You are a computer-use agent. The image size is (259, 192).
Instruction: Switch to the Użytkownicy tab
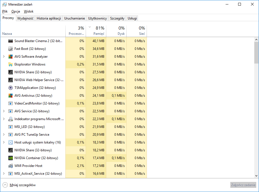pos(97,18)
